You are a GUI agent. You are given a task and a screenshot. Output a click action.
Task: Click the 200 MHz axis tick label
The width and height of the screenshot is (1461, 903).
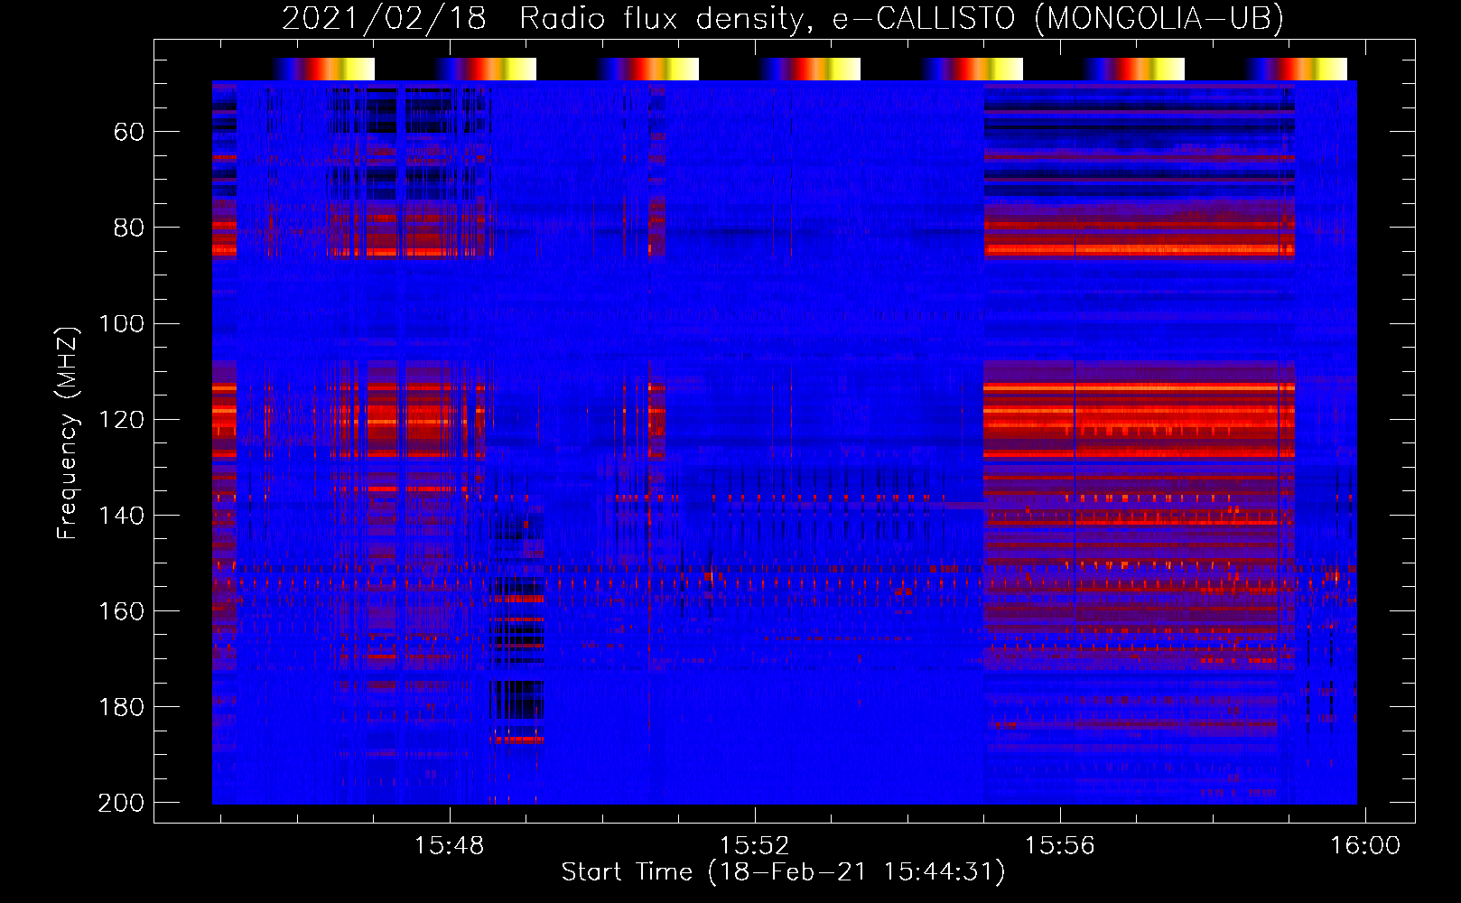click(121, 803)
